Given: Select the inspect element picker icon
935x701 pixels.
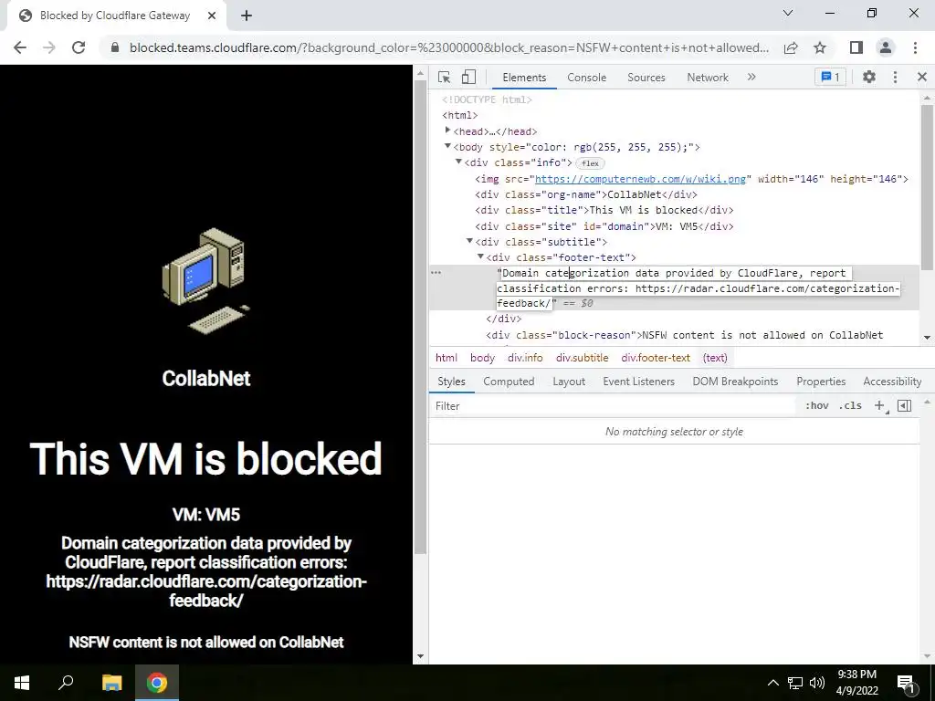Looking at the screenshot, I should point(445,77).
